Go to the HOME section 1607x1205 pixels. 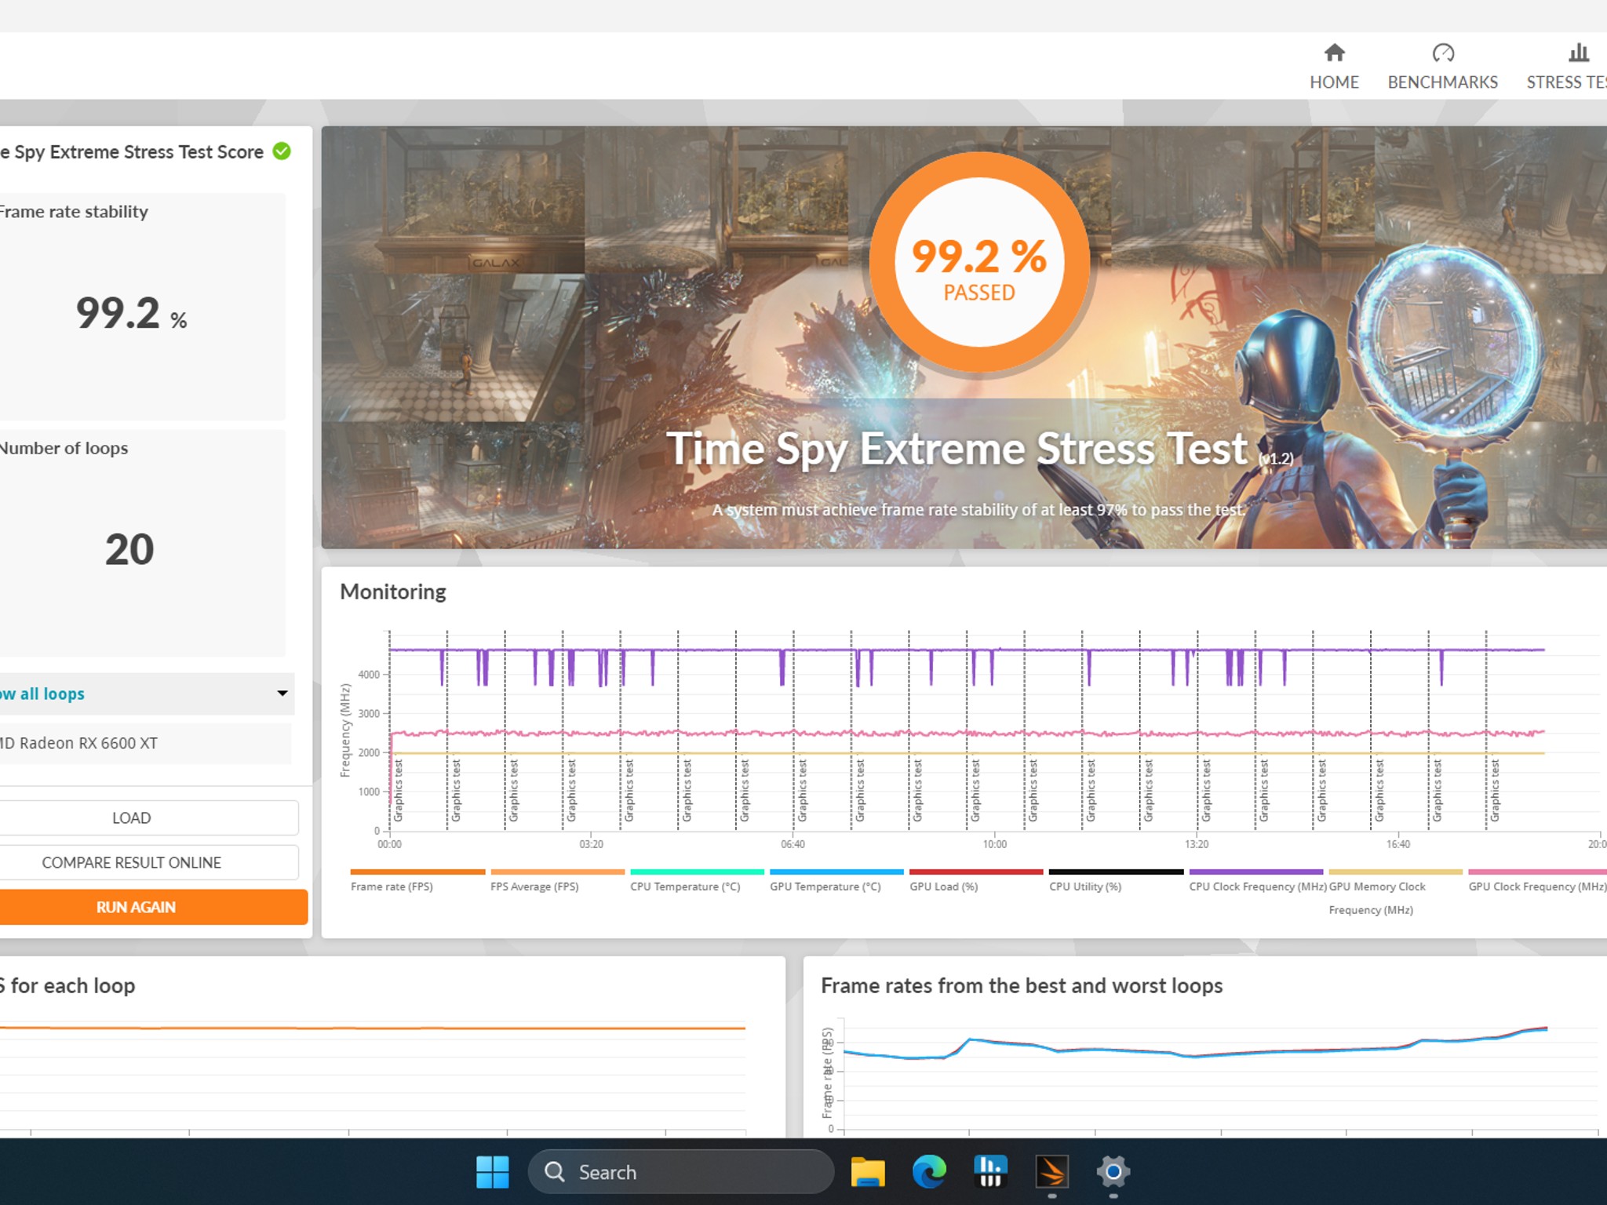pyautogui.click(x=1334, y=67)
